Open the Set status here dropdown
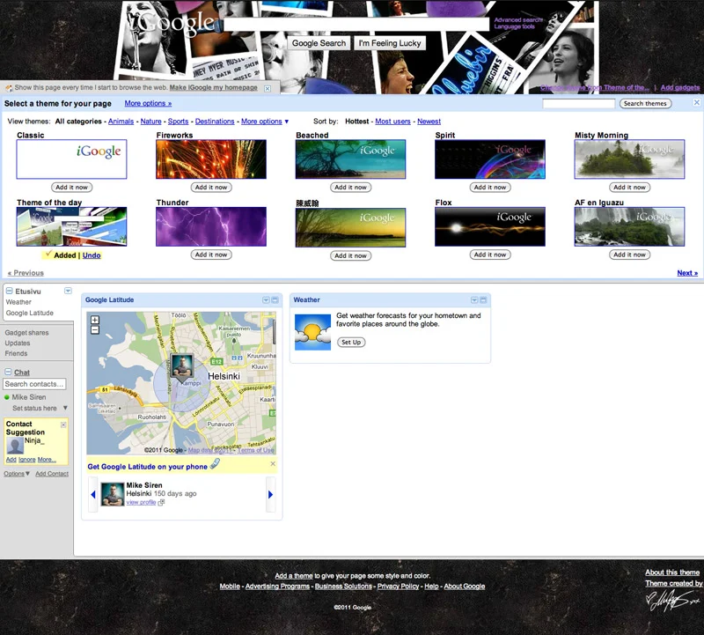The image size is (704, 635). point(64,408)
